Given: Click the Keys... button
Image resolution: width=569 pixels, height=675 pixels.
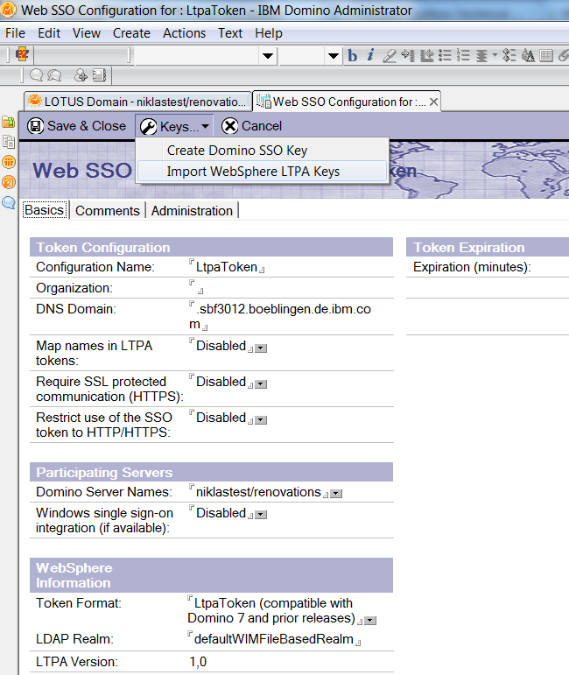Looking at the screenshot, I should click(174, 127).
